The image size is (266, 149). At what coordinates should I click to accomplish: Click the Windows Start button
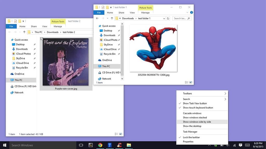tap(5, 145)
